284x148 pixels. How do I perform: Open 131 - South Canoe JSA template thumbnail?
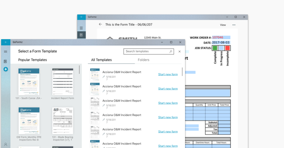[29, 82]
